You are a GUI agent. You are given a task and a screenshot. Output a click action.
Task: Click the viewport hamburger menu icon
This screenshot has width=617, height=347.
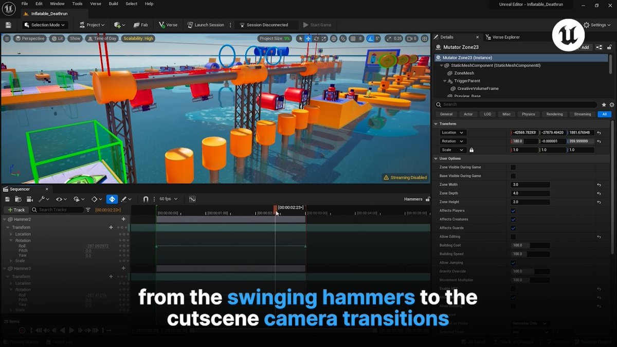point(7,39)
